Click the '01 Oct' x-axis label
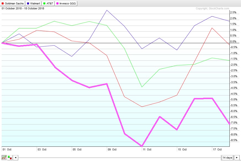 click(7, 149)
